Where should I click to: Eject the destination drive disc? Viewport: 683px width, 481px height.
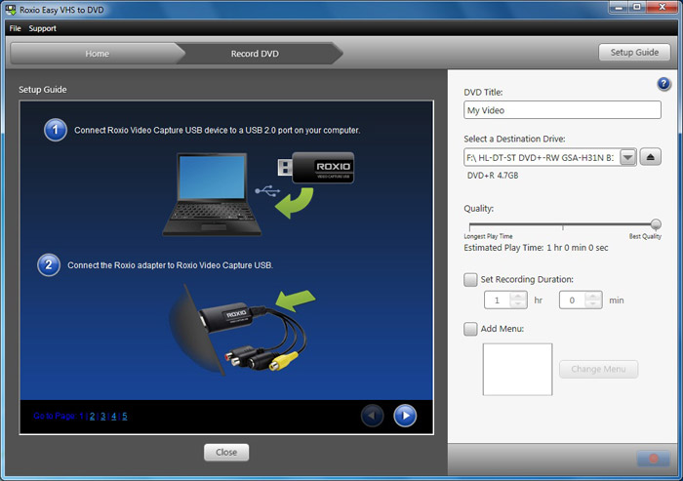click(651, 157)
